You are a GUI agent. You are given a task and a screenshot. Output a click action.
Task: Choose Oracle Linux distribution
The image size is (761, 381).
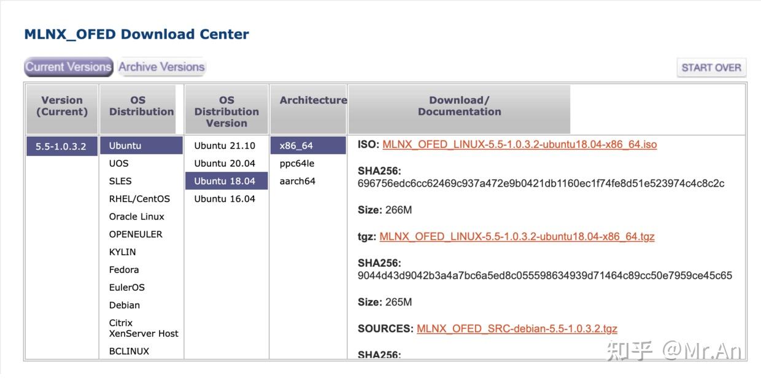click(137, 217)
